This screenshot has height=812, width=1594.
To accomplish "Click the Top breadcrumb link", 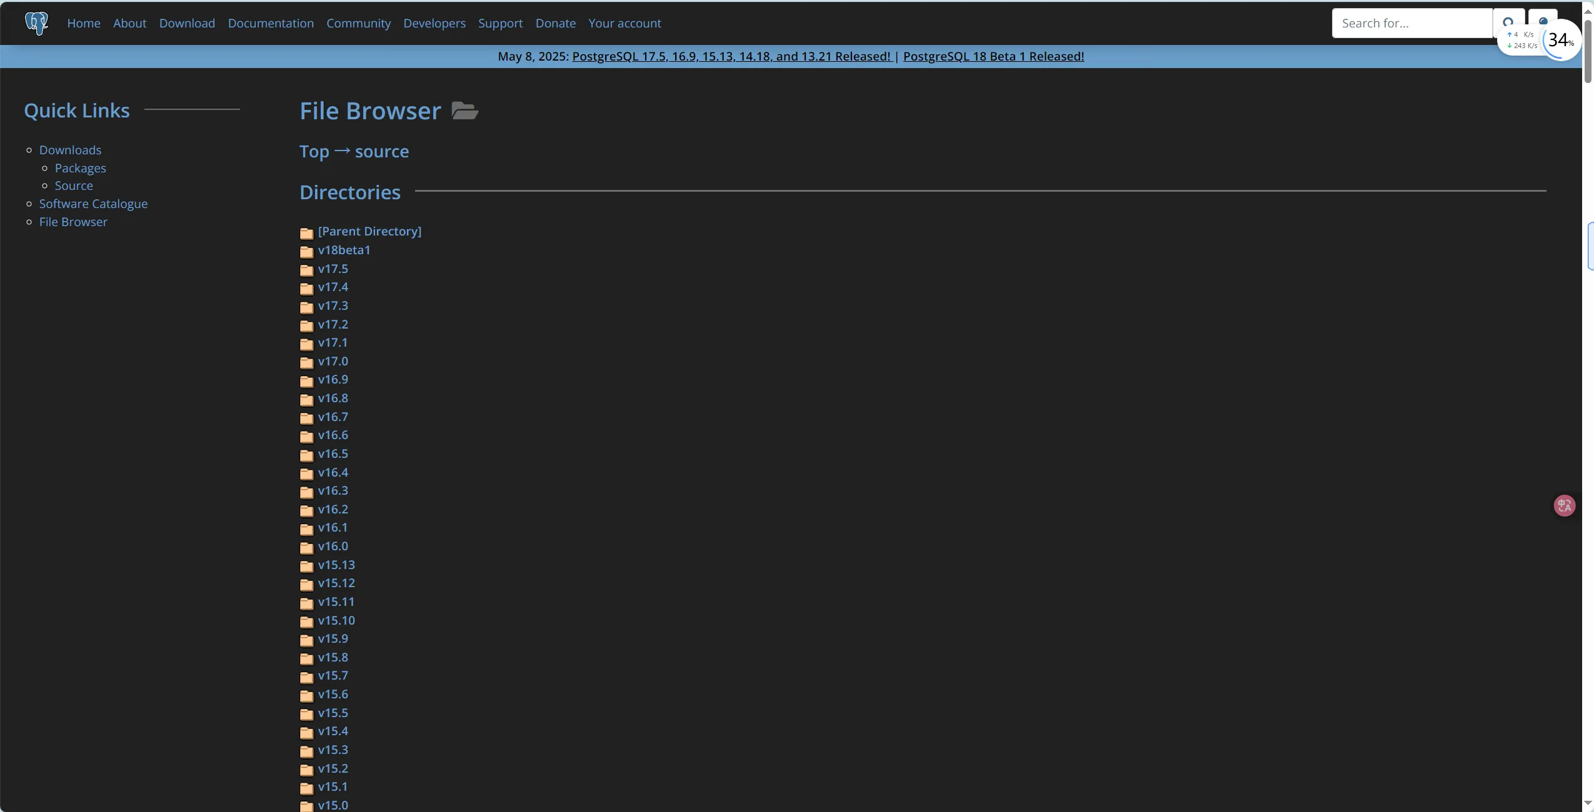I will 314,151.
